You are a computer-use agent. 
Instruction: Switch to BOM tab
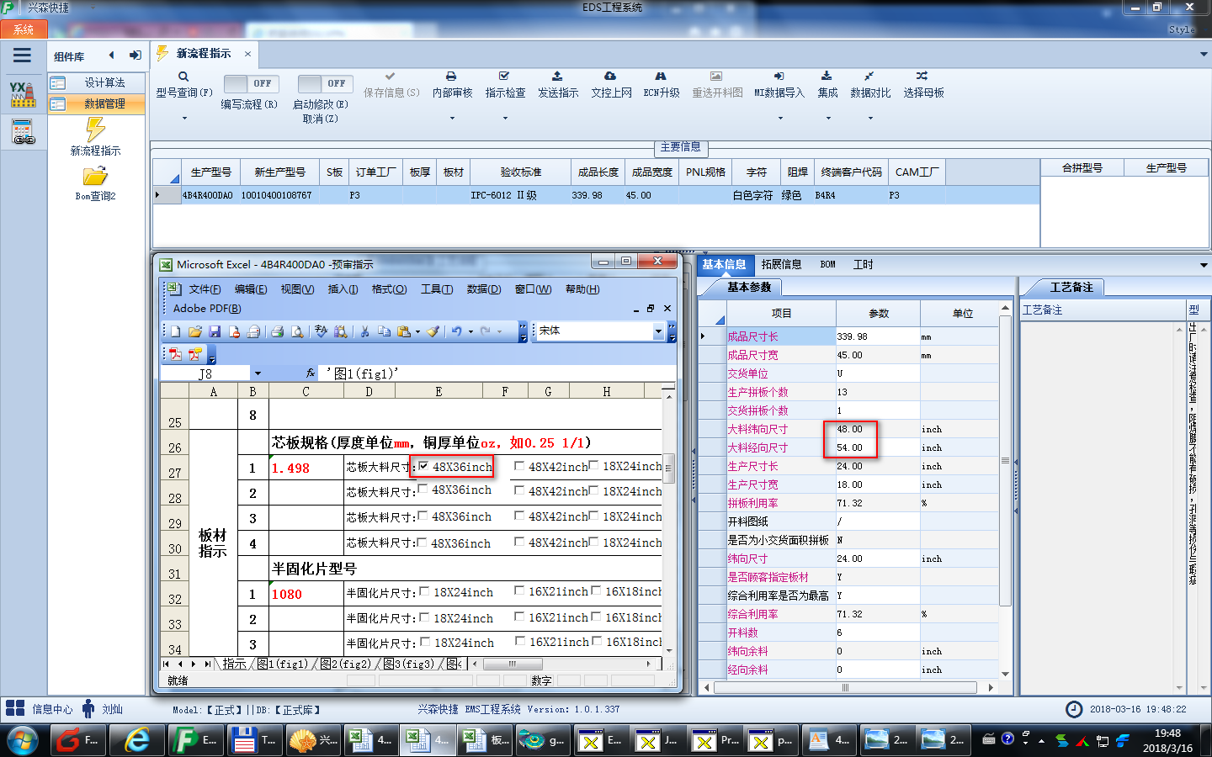[x=827, y=264]
